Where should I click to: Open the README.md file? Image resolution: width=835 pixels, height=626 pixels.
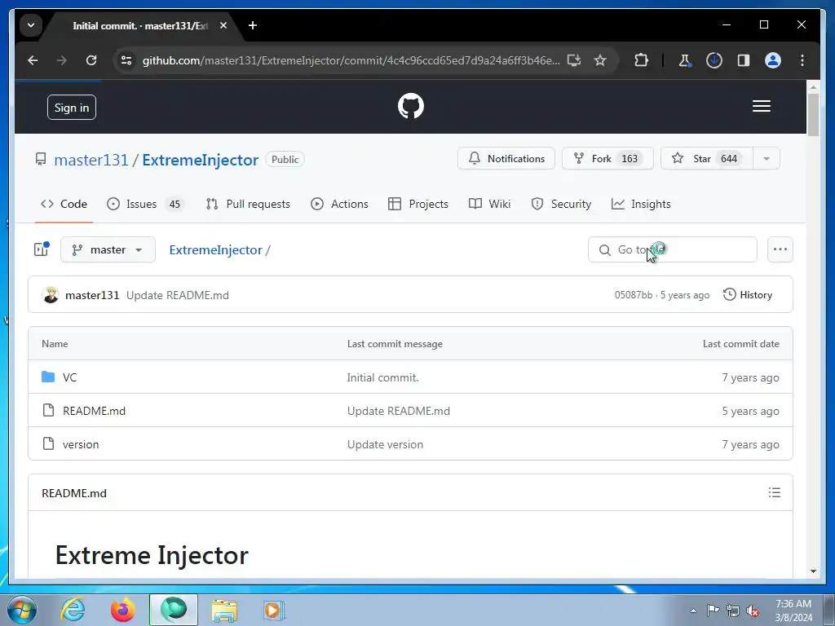tap(95, 411)
